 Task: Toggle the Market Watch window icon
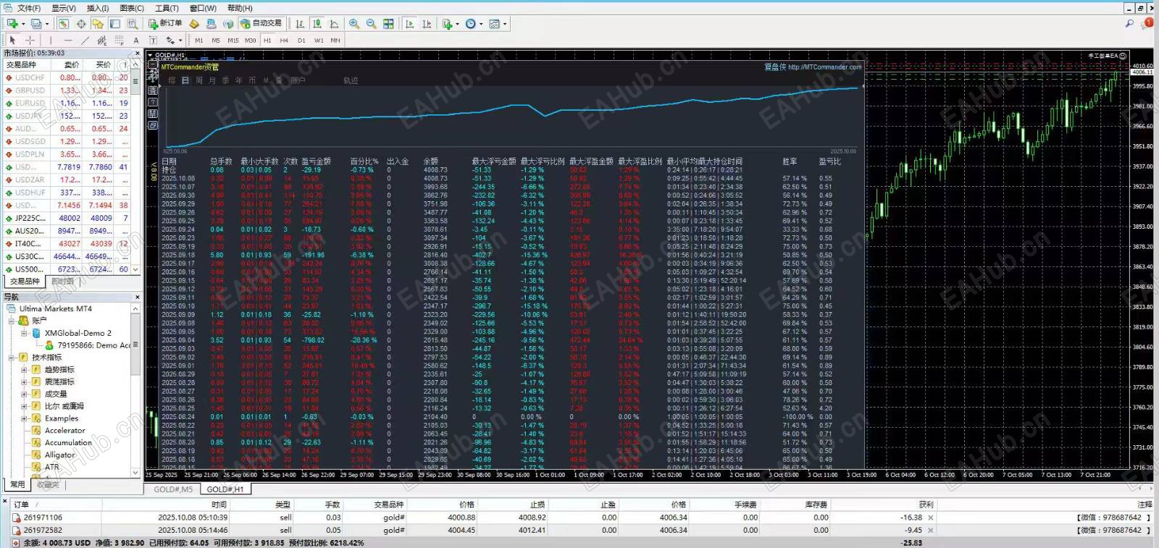pos(64,24)
